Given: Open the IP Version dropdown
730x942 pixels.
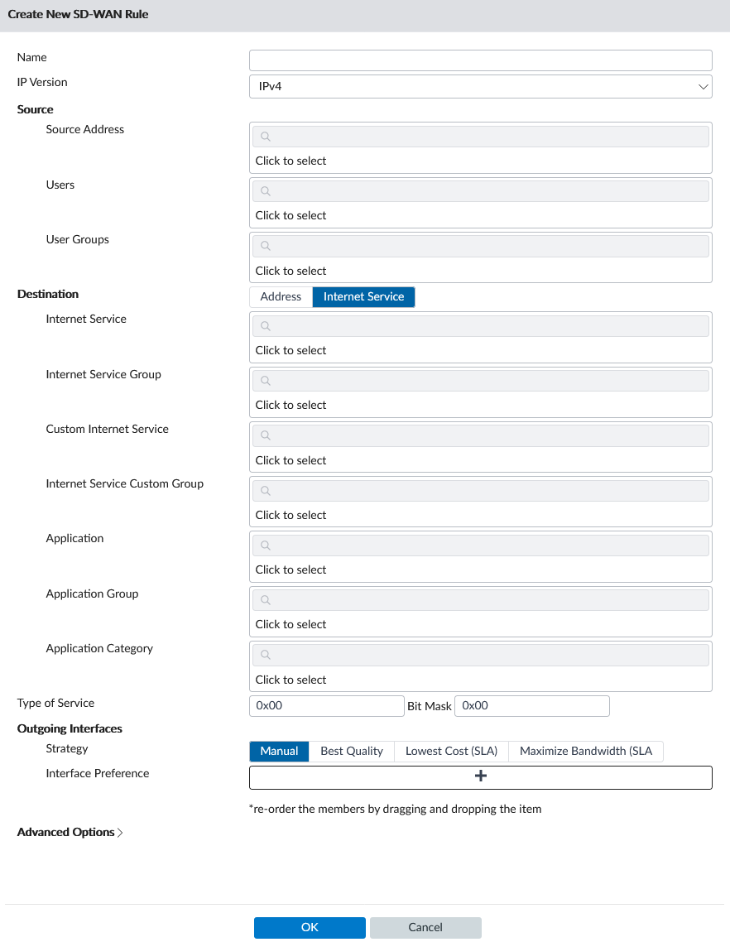Looking at the screenshot, I should click(x=481, y=87).
